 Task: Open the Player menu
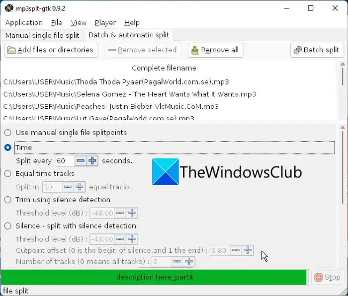[105, 23]
